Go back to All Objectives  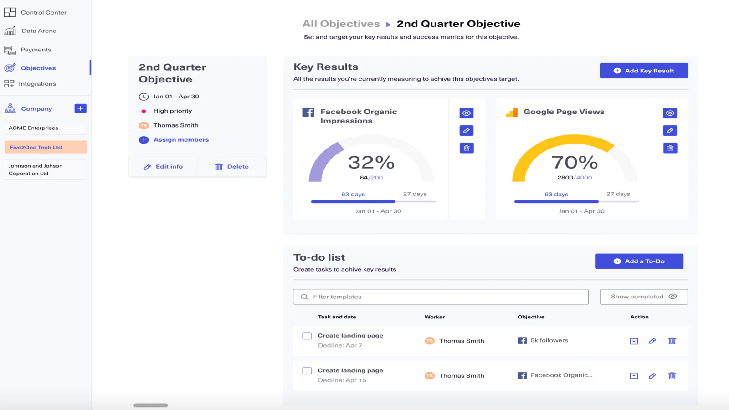pyautogui.click(x=341, y=24)
